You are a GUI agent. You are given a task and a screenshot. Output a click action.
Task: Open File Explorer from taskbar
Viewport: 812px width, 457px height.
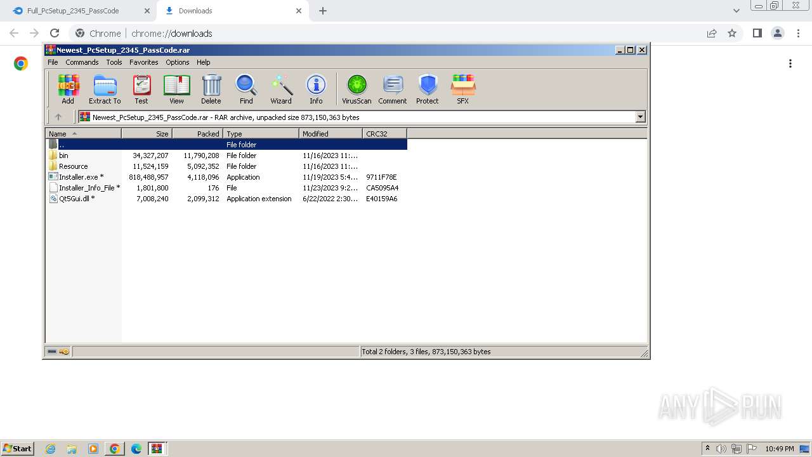pos(72,449)
